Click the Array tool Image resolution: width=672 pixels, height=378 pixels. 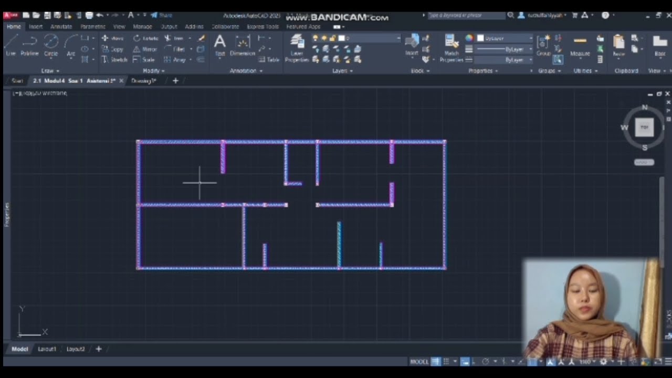[x=175, y=60]
